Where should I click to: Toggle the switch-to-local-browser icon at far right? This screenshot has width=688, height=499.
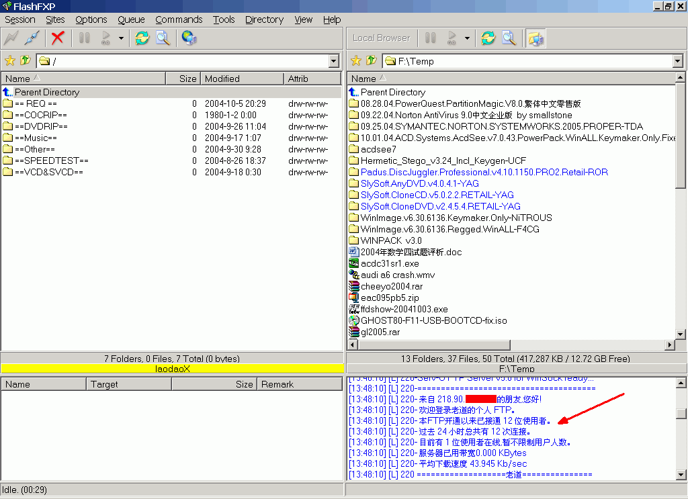pos(535,38)
